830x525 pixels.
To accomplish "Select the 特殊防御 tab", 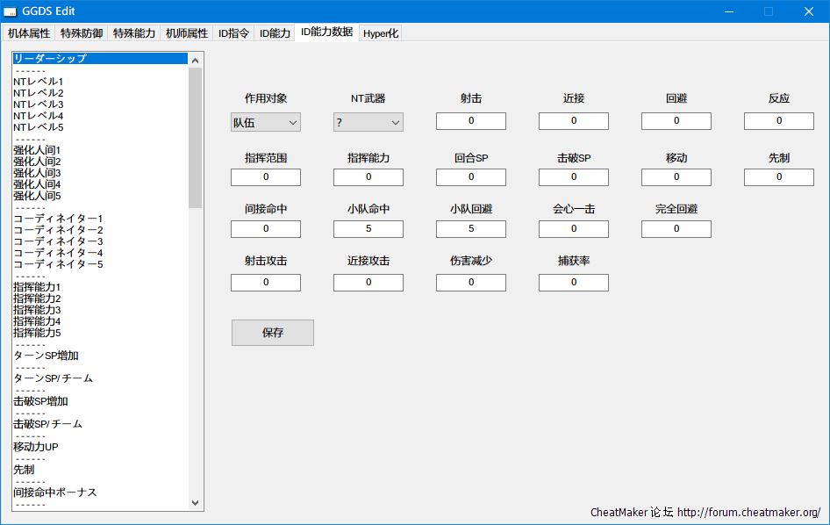I will 82,33.
